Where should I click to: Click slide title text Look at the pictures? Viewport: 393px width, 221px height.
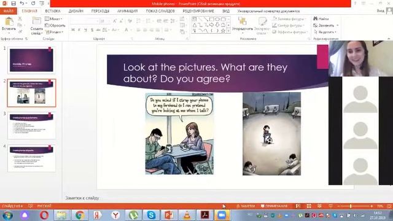(x=205, y=73)
